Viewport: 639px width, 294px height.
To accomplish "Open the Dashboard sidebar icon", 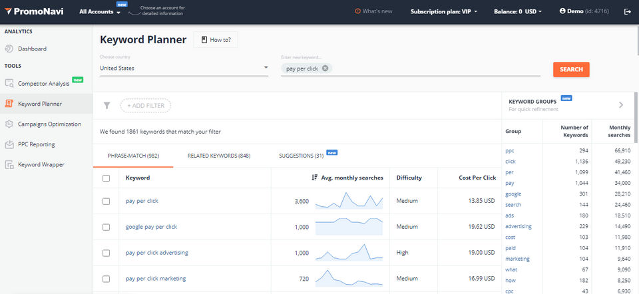I will 9,49.
